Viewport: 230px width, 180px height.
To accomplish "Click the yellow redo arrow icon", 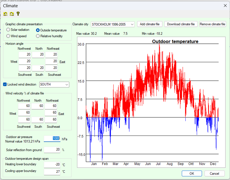I will tap(11, 14).
